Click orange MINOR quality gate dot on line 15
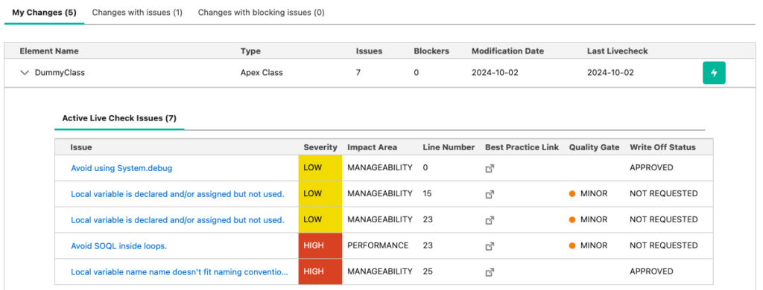 coord(572,194)
